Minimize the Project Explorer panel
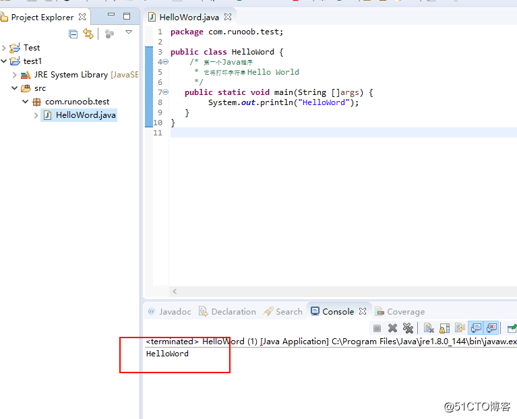Screen dimensions: 517x419 [111, 15]
